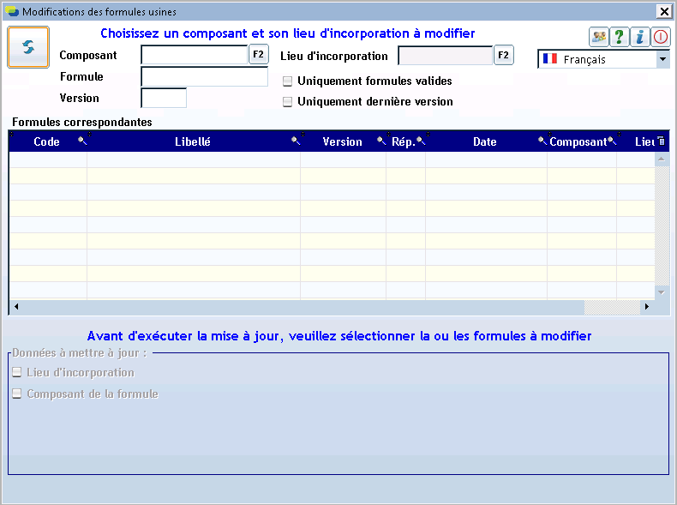Click table vertical scrollbar down arrow
677x505 pixels.
point(661,292)
